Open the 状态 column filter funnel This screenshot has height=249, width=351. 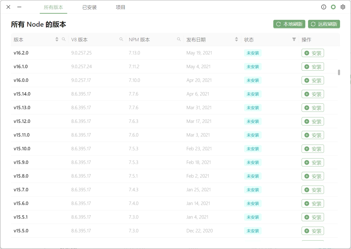click(294, 39)
